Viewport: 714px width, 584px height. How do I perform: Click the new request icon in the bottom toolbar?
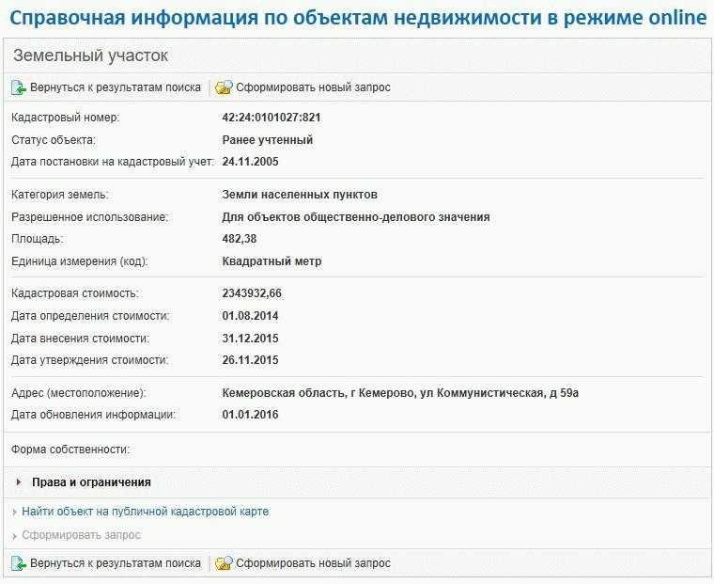[x=224, y=563]
